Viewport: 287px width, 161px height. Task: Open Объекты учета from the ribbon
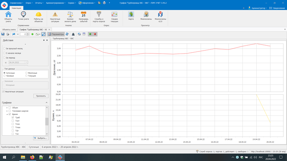8,17
